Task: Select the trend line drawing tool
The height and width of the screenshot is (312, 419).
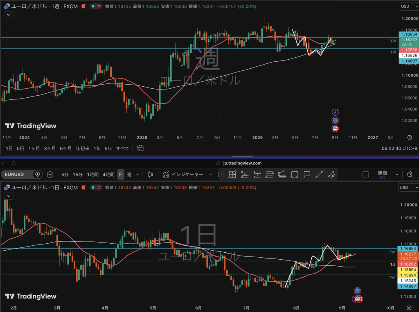Action: coord(319,175)
